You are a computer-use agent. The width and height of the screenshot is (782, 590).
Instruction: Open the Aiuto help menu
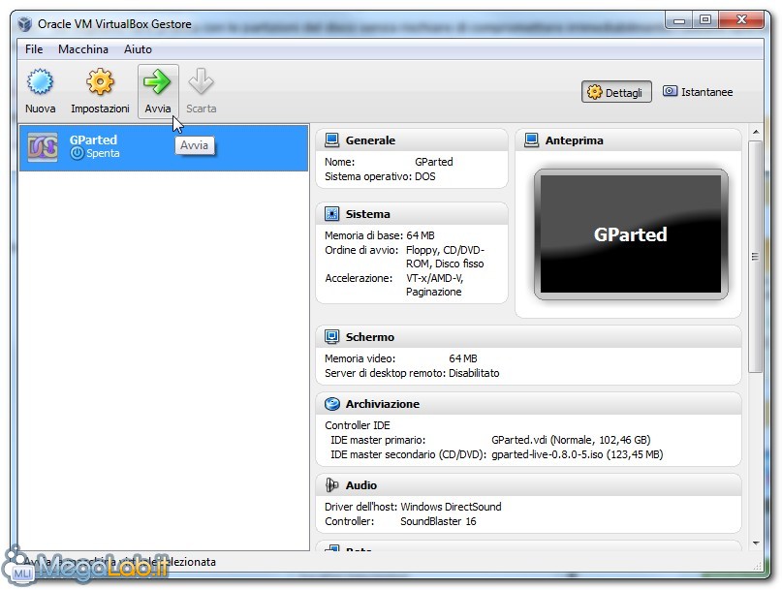pos(138,49)
